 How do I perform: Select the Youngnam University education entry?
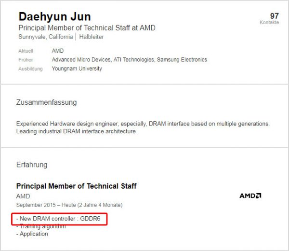coord(77,69)
